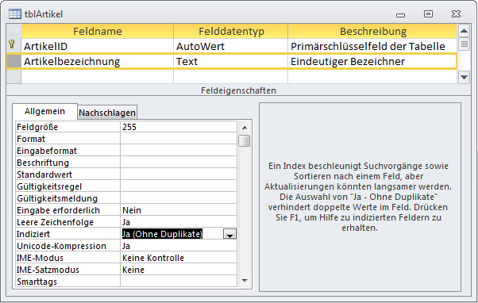Click IME-Modus value Keine Kontrolle
This screenshot has width=478, height=303.
click(179, 258)
